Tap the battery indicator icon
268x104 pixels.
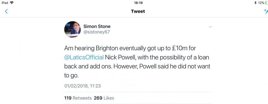pos(267,3)
